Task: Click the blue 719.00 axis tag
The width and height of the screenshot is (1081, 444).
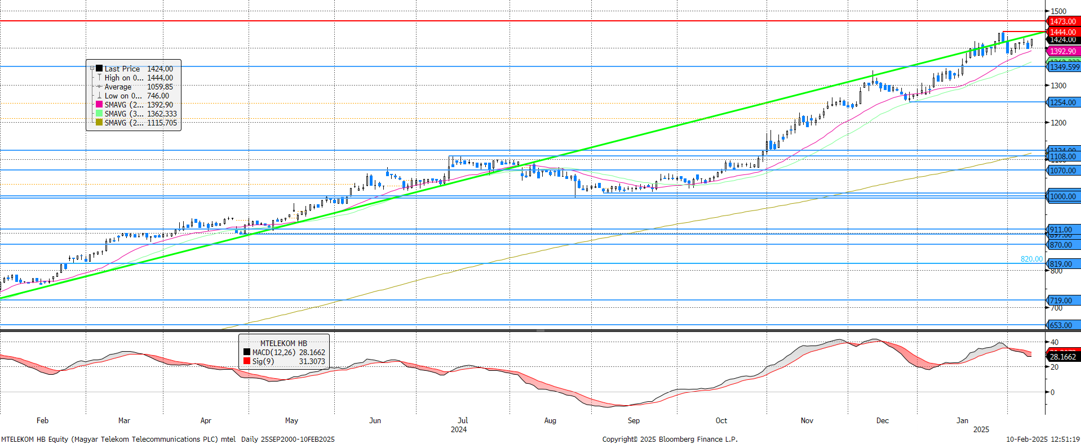Action: coord(1063,301)
